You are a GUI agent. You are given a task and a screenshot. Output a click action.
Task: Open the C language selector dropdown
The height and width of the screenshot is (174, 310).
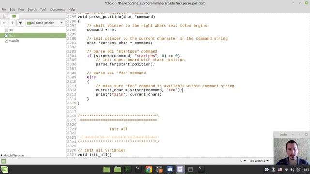click(x=243, y=161)
